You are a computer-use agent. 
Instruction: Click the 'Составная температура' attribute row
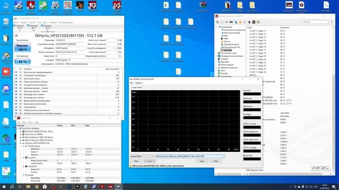(67, 75)
